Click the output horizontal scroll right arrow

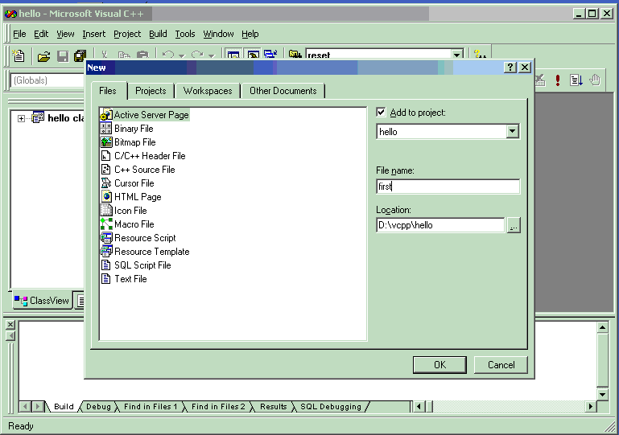coord(591,406)
